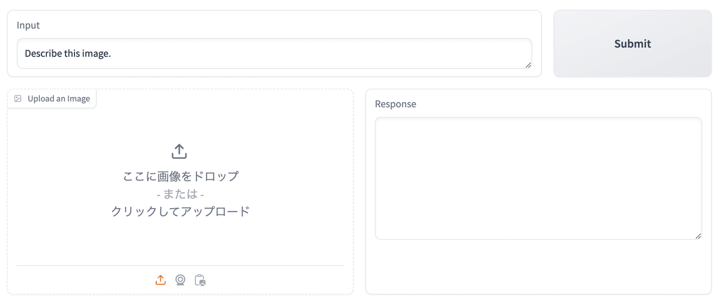The image size is (721, 304).
Task: Focus the empty Response text area
Action: (538, 178)
